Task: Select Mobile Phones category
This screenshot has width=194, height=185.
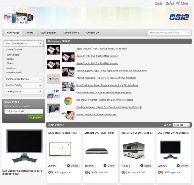Action: (14, 73)
